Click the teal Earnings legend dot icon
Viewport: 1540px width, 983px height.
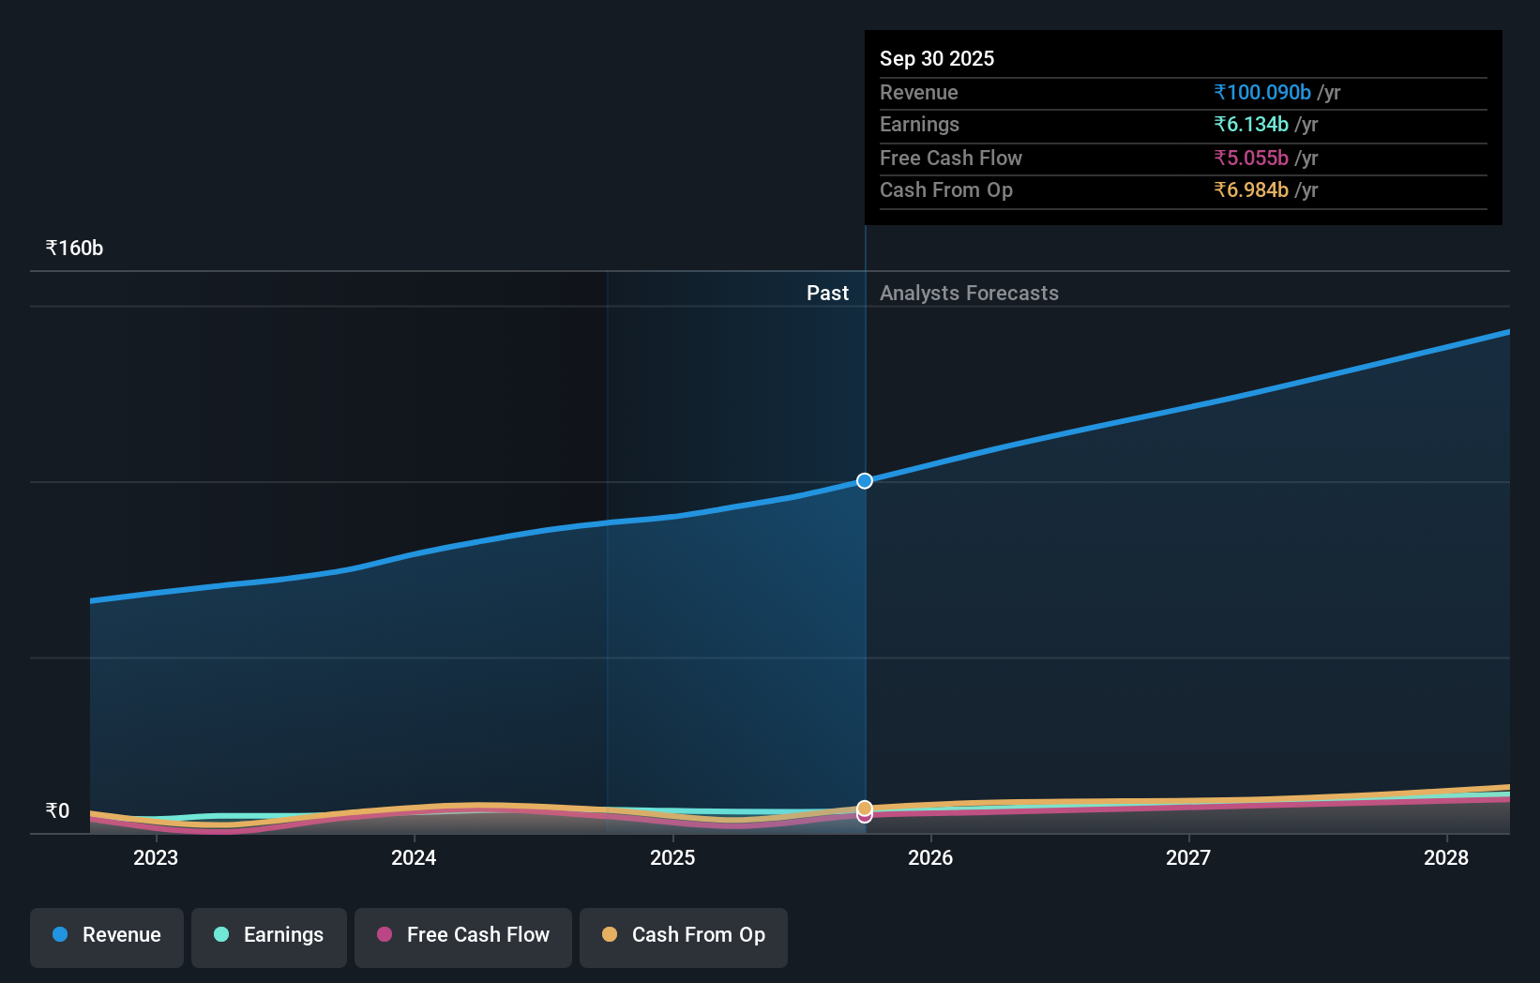(x=219, y=935)
